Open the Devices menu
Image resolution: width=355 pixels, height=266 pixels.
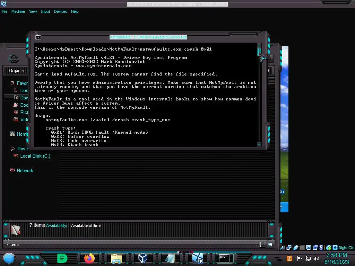[x=60, y=11]
